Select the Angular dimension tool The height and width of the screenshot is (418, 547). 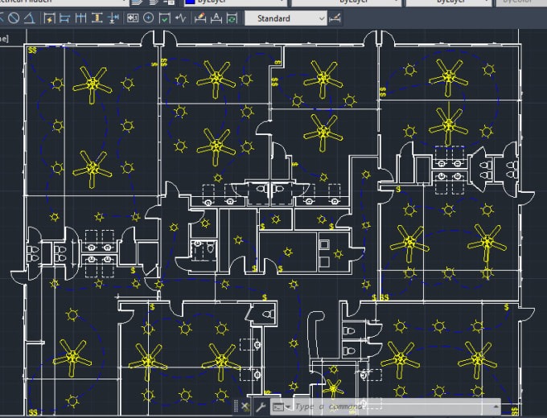[x=30, y=18]
